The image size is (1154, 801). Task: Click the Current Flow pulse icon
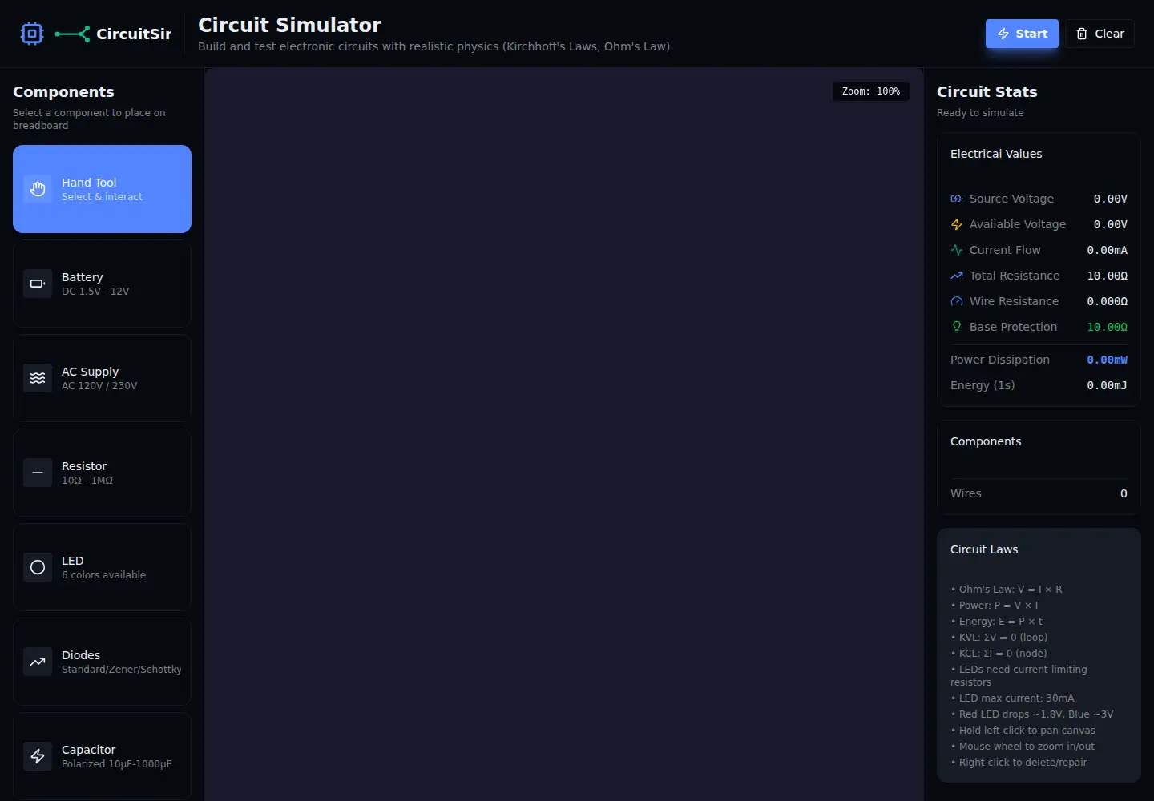tap(957, 250)
